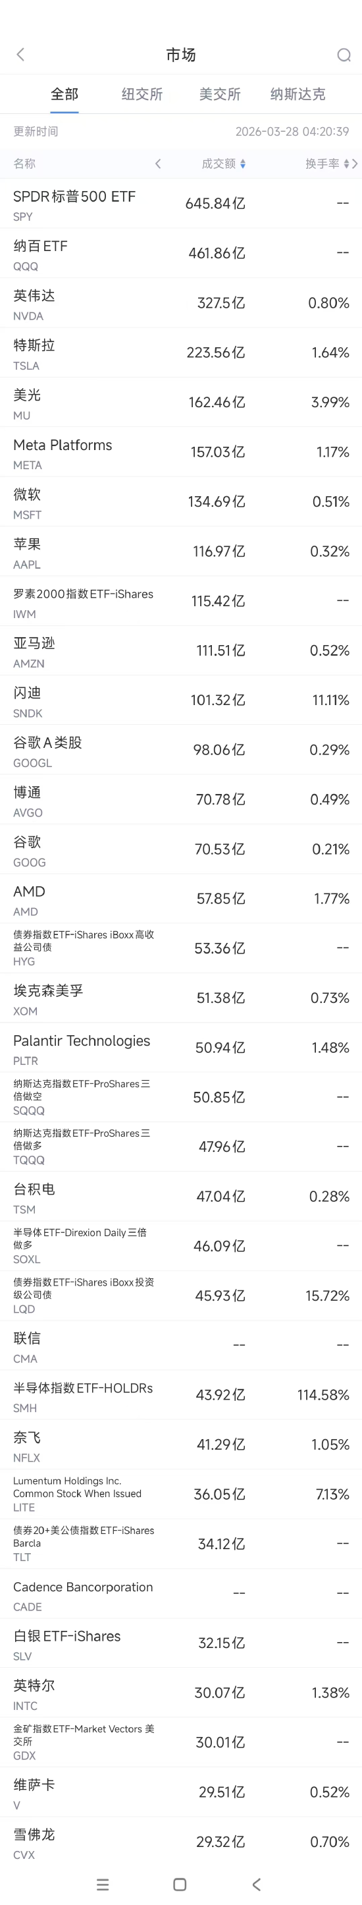Show previous columns with left chevron
This screenshot has width=362, height=1905.
[158, 163]
